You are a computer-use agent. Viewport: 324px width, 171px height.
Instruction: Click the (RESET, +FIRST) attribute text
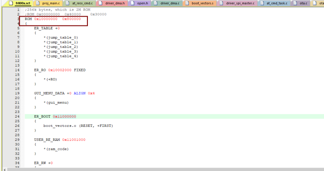pyautogui.click(x=96, y=126)
